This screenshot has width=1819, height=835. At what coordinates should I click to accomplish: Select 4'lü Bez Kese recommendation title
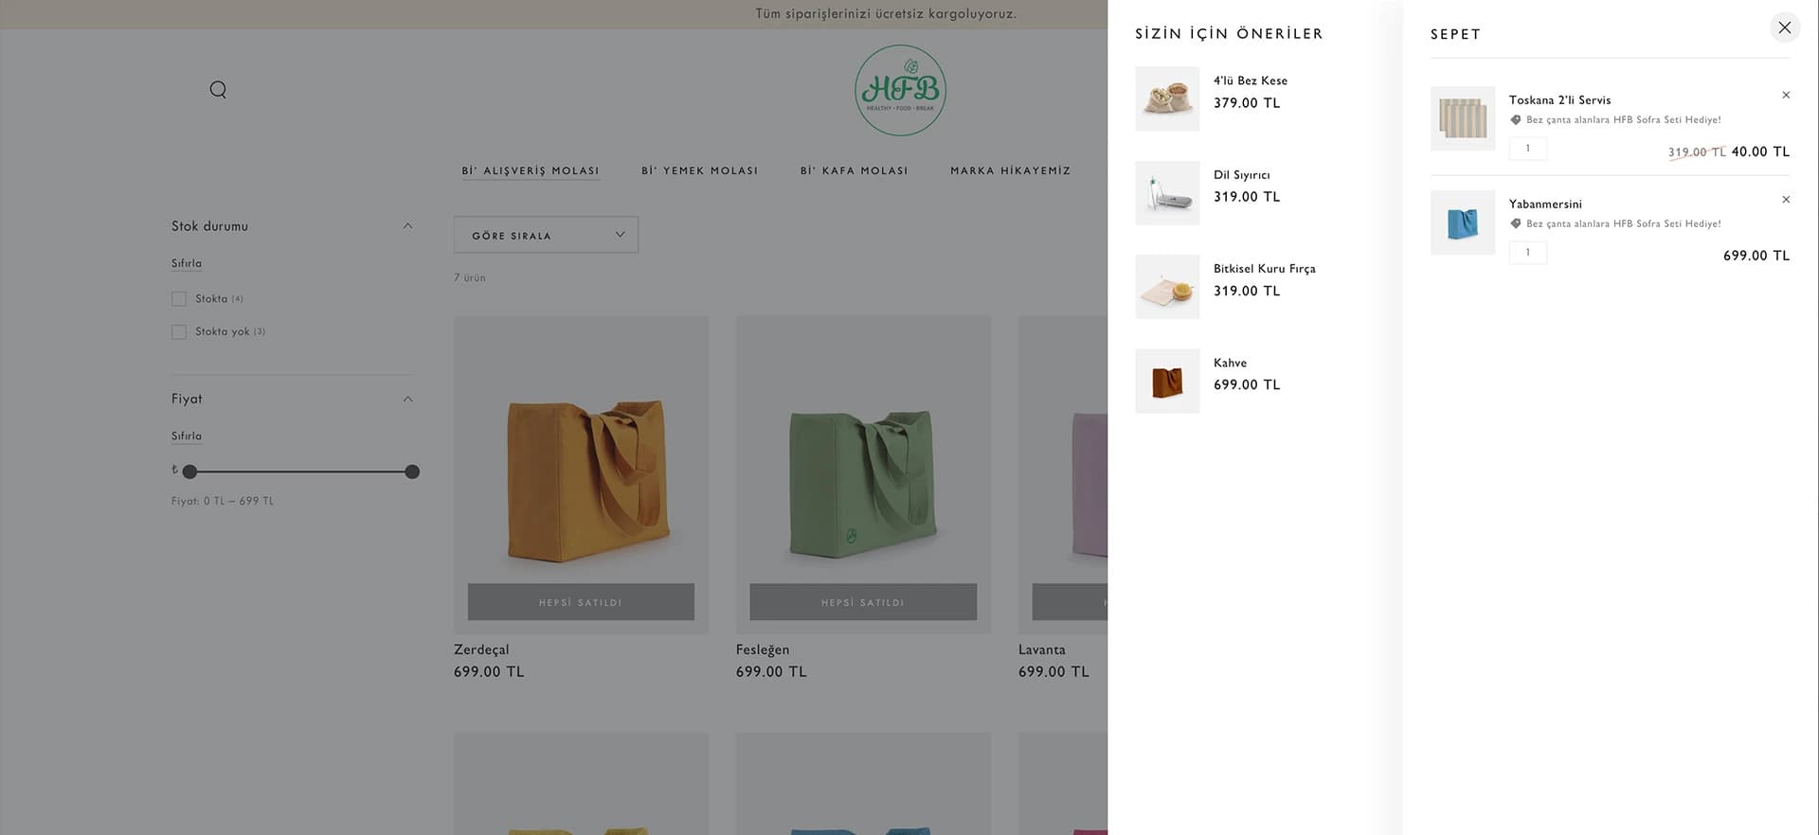[x=1251, y=80]
